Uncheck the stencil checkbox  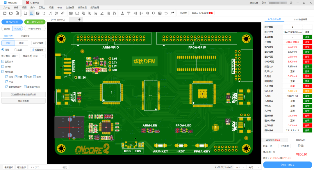pyautogui.click(x=3, y=67)
